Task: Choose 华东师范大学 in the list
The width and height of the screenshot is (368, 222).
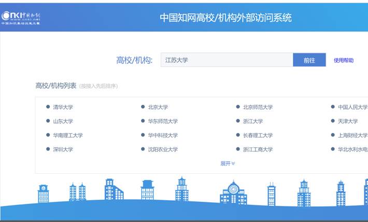Action: [163, 121]
